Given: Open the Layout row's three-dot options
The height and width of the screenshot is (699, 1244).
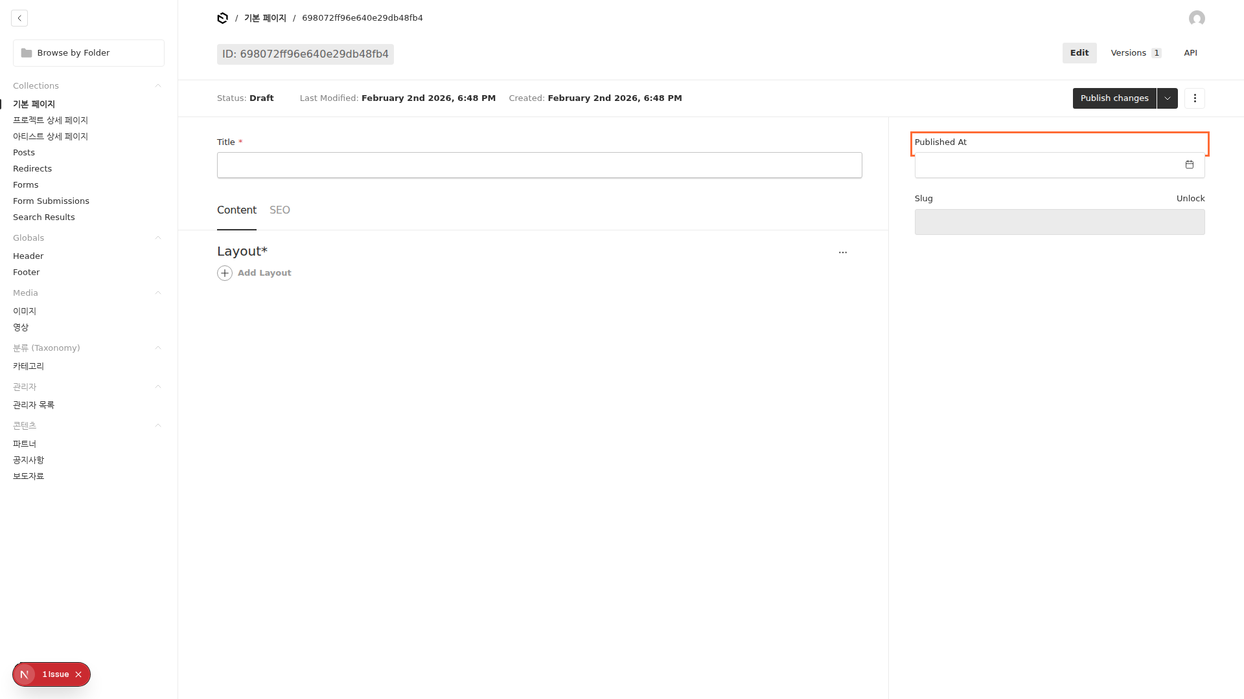Looking at the screenshot, I should pyautogui.click(x=842, y=252).
